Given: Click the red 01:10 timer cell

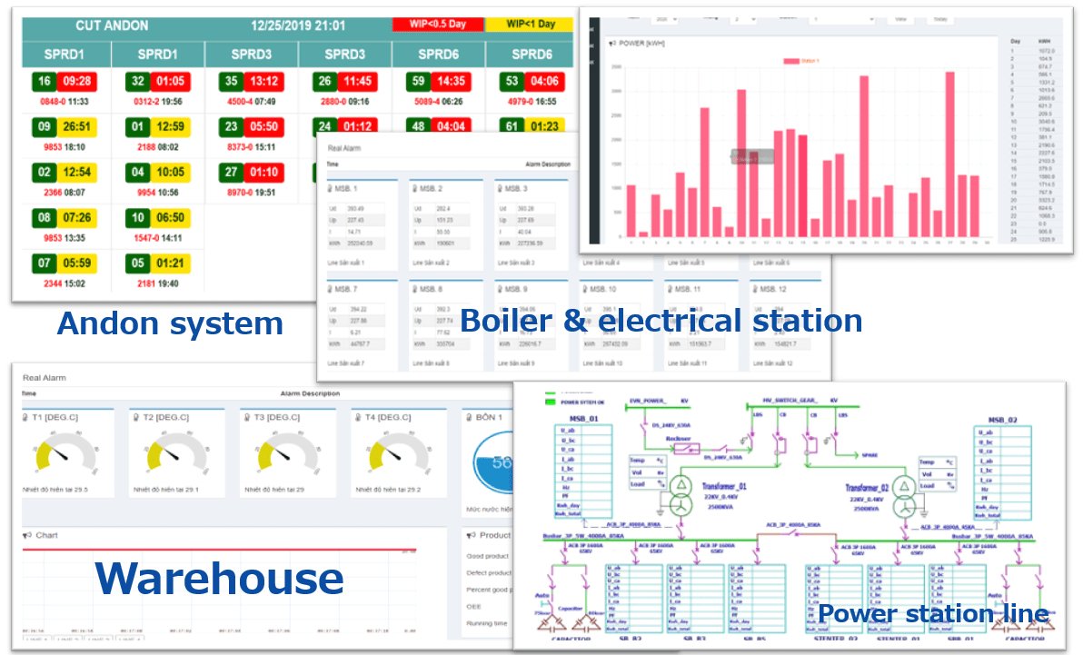Looking at the screenshot, I should [263, 172].
